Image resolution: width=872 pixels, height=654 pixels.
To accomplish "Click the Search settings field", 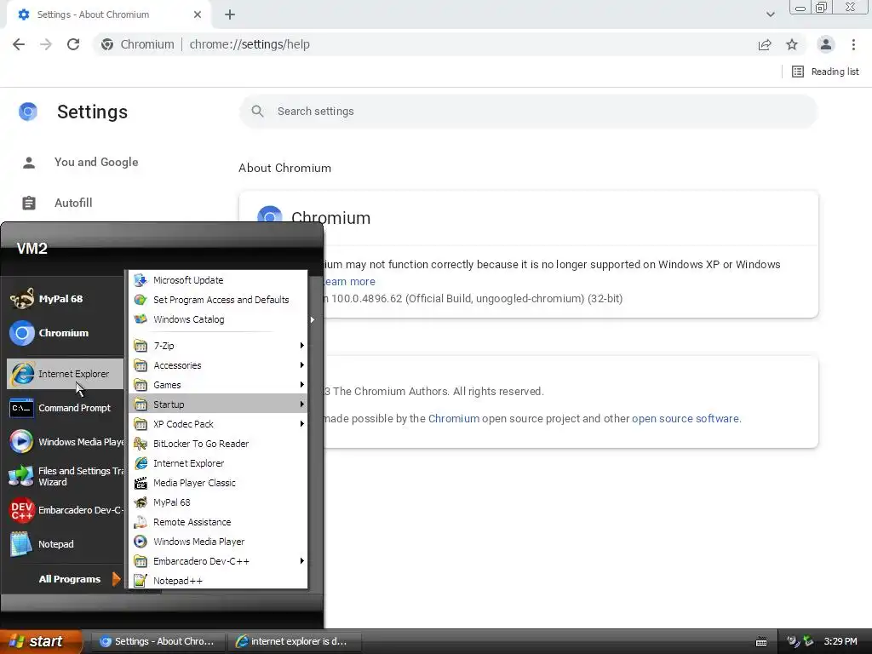I will click(528, 112).
